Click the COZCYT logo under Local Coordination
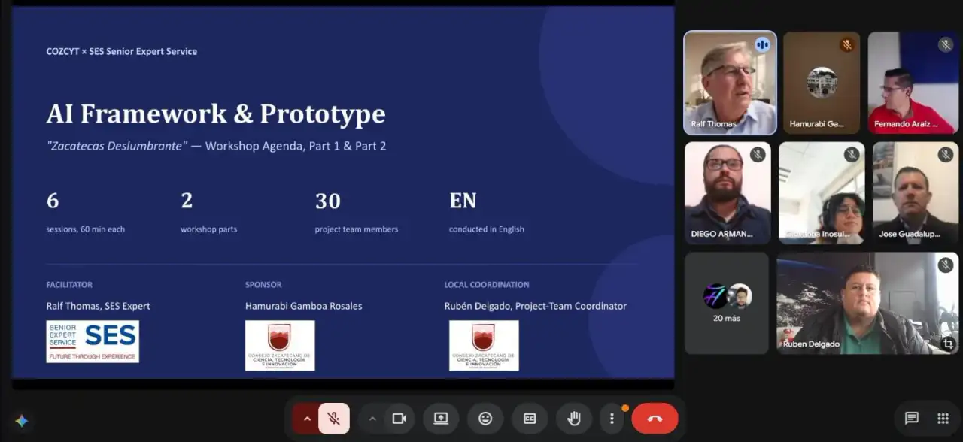Image resolution: width=963 pixels, height=442 pixels. 484,346
